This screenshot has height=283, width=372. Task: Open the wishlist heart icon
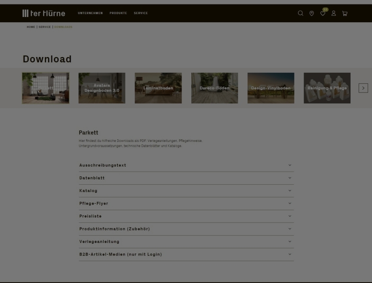point(323,14)
